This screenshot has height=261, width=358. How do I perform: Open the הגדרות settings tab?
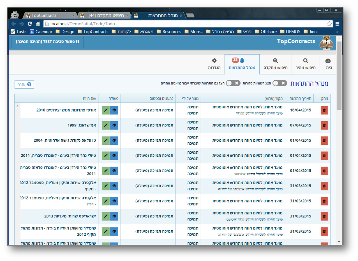[x=214, y=64]
